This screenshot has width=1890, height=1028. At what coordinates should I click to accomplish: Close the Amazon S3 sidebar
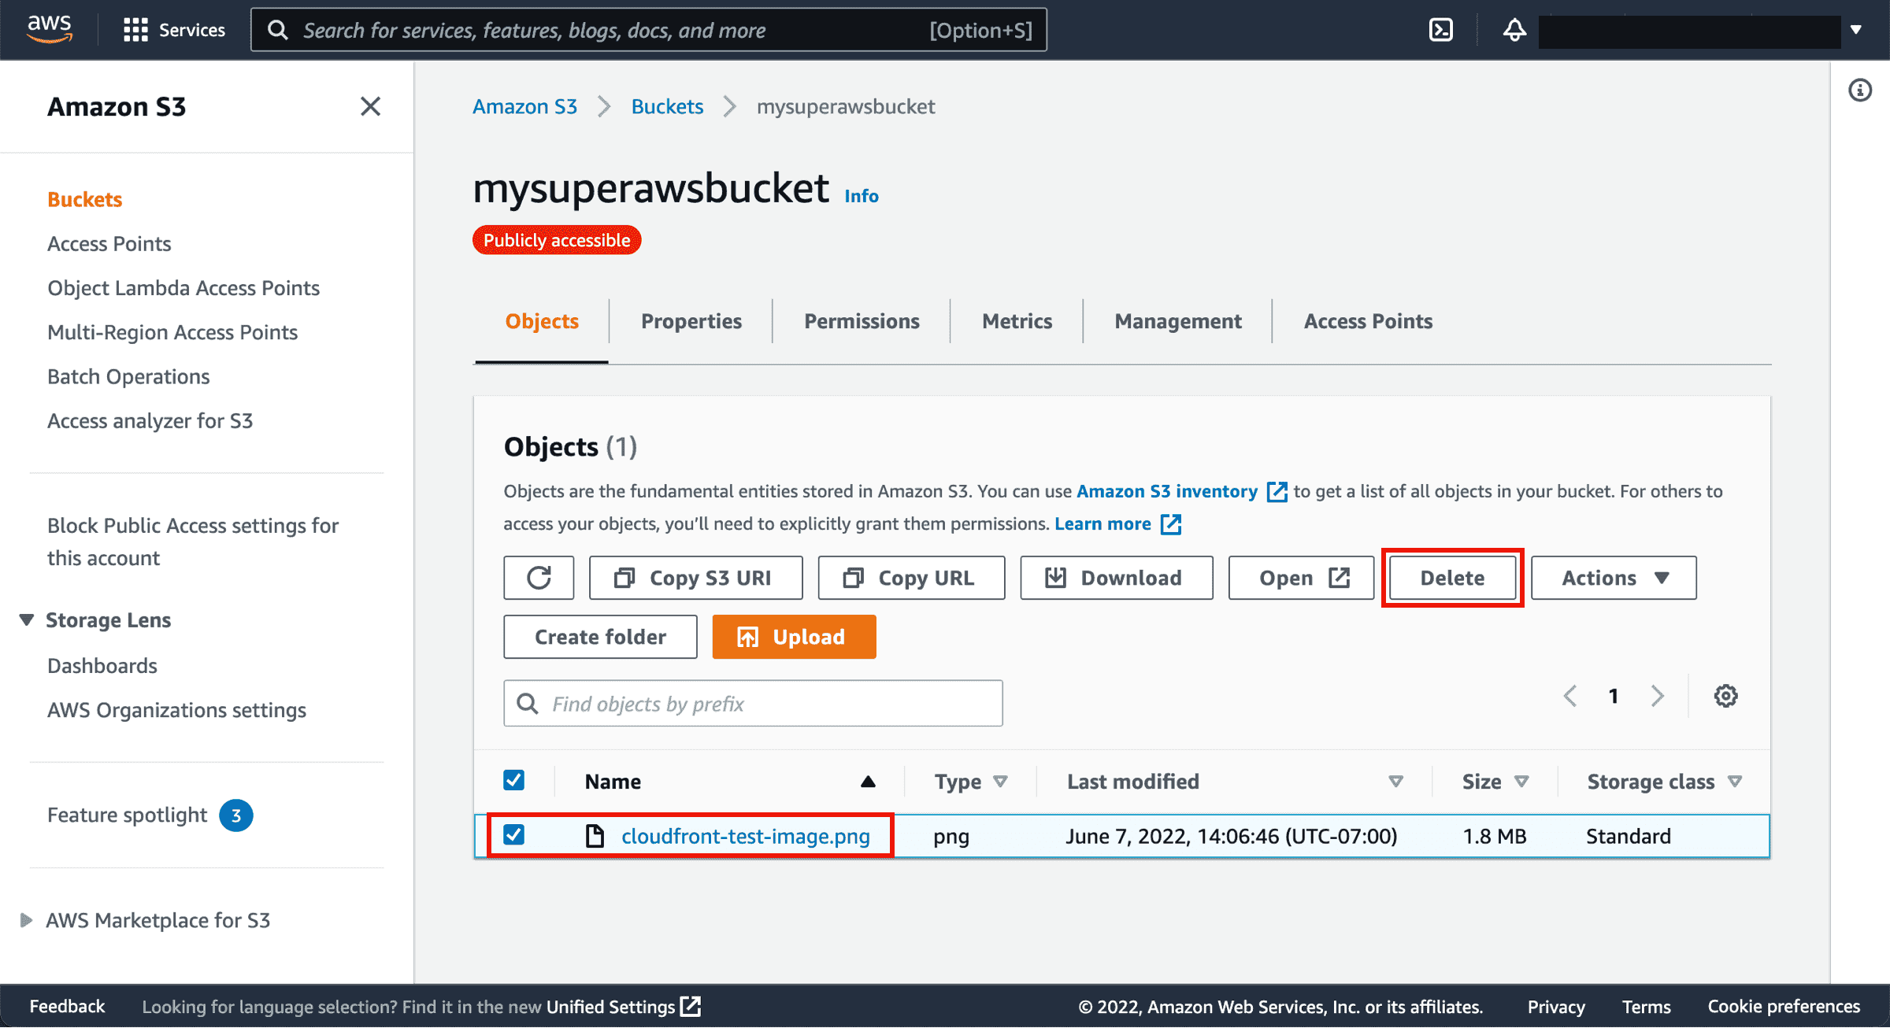point(370,106)
